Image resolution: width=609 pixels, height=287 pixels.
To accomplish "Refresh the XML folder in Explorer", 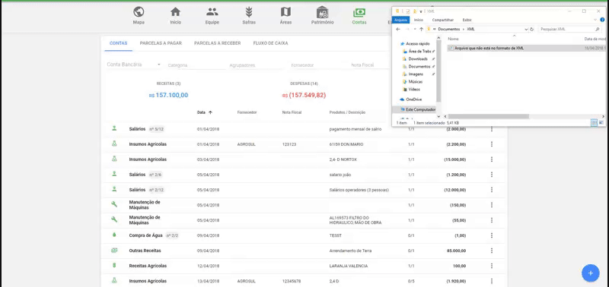I will coord(531,29).
